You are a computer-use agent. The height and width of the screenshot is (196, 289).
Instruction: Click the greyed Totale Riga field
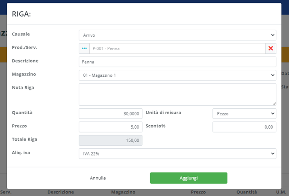pyautogui.click(x=111, y=140)
